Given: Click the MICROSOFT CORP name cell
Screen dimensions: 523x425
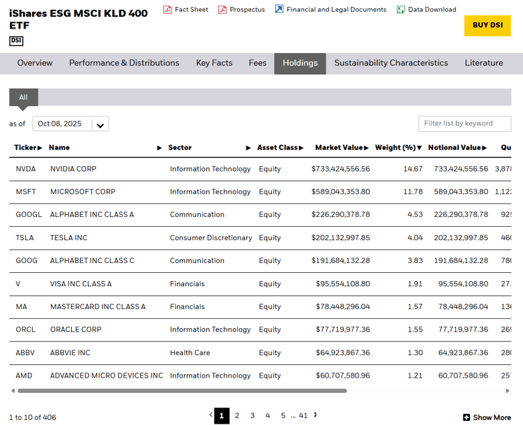Looking at the screenshot, I should click(x=83, y=192).
